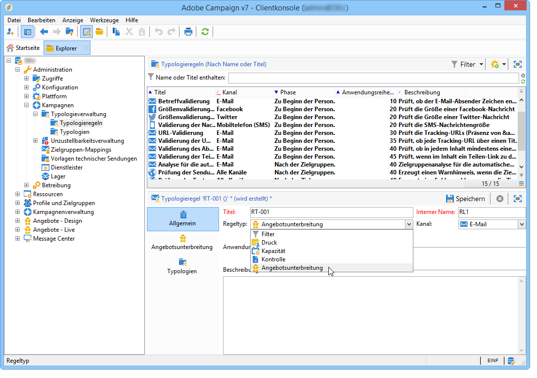Viewport: 537px width, 378px height.
Task: Choose Druck in Regeltyp list
Action: tap(332, 243)
